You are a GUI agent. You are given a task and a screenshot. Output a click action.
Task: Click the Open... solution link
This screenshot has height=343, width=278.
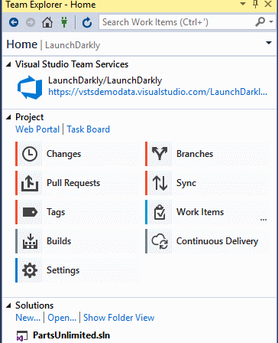(62, 318)
